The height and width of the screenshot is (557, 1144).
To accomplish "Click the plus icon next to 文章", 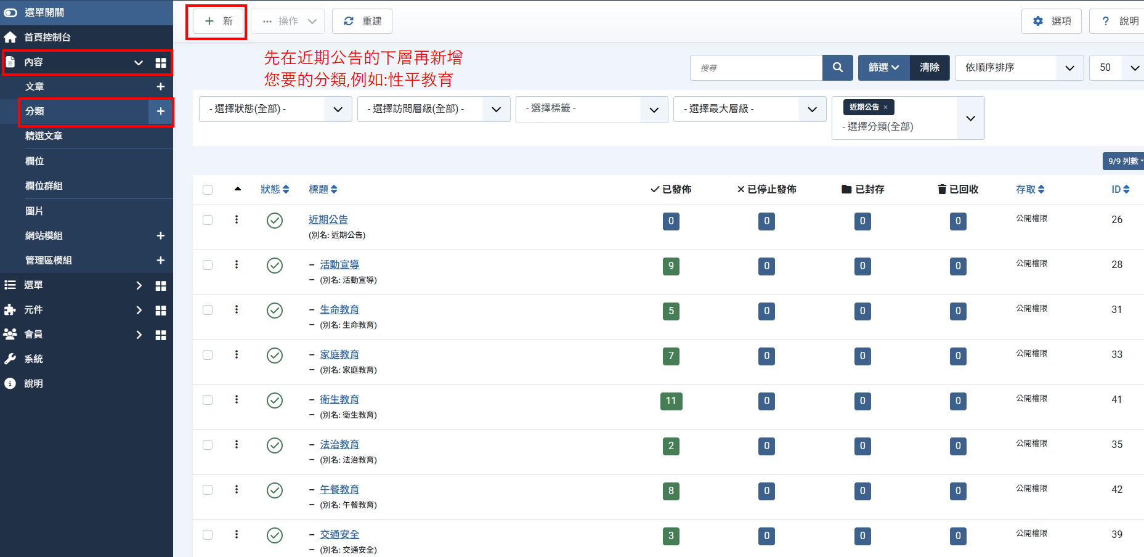I will (x=160, y=87).
